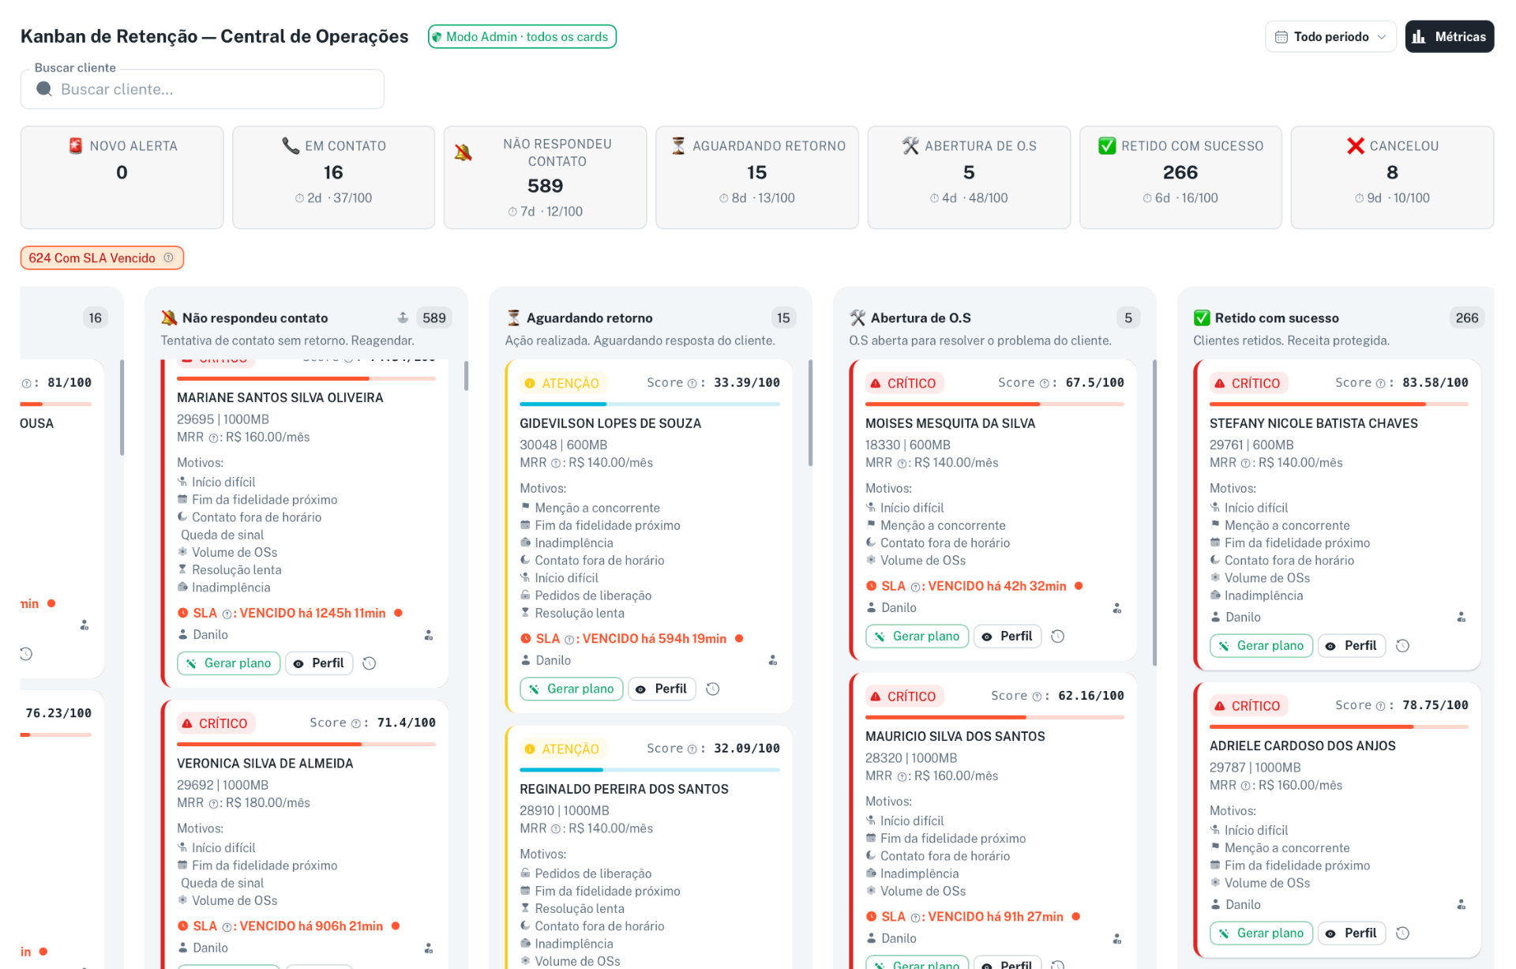
Task: Click MRR info icon on Reginaldo Pereira card
Action: click(556, 829)
